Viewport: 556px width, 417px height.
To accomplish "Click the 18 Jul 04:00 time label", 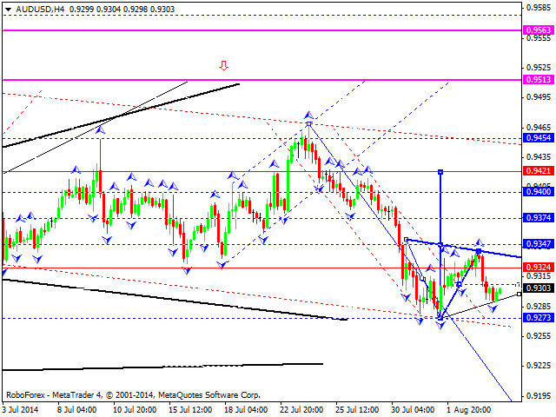I will click(246, 409).
